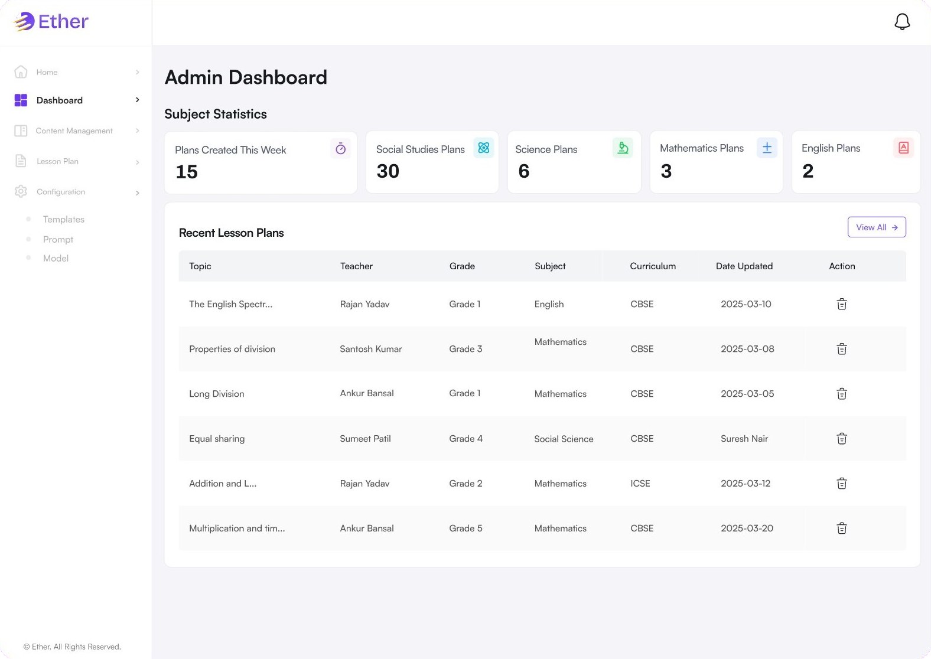Click the Grade 5 cell
The height and width of the screenshot is (659, 931).
pos(465,528)
